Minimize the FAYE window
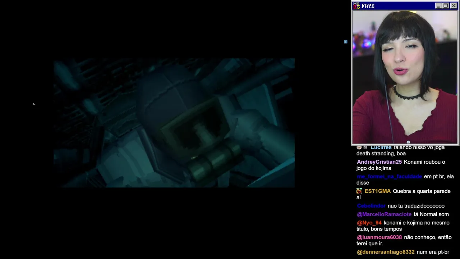This screenshot has width=460, height=259. click(x=438, y=6)
